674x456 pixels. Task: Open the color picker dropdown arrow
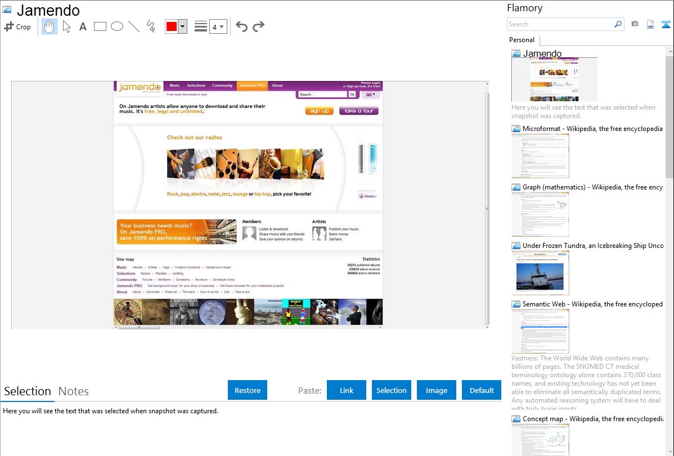(x=183, y=26)
